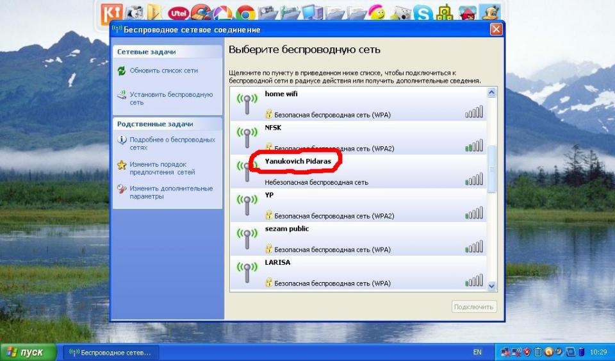Click the network list scroll-down arrow
Screen dimensions: 615x361
(x=492, y=285)
